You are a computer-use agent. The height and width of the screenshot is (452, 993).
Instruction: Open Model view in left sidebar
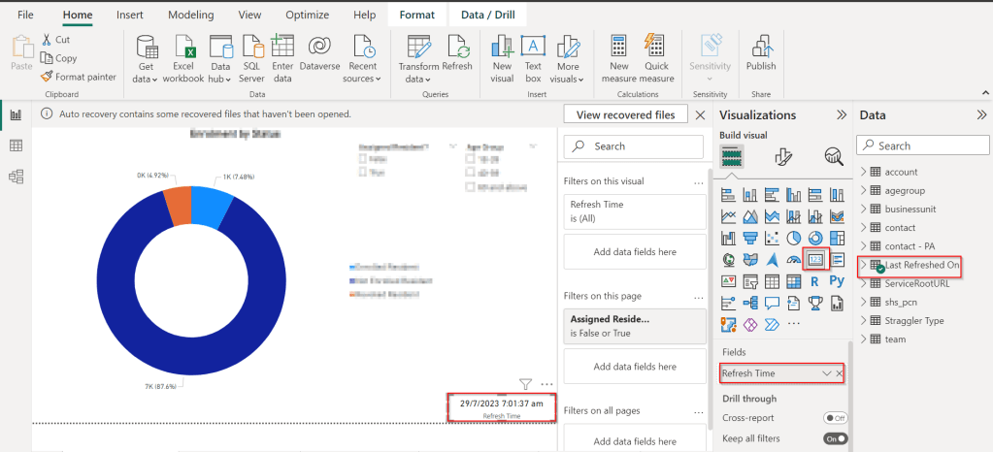pyautogui.click(x=16, y=176)
